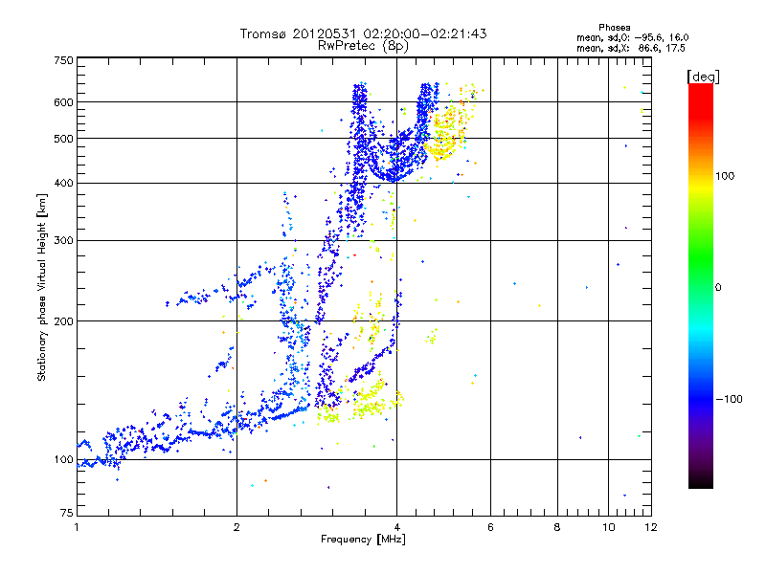Click the x-axis tick label '6'
This screenshot has width=766, height=574.
[x=490, y=527]
